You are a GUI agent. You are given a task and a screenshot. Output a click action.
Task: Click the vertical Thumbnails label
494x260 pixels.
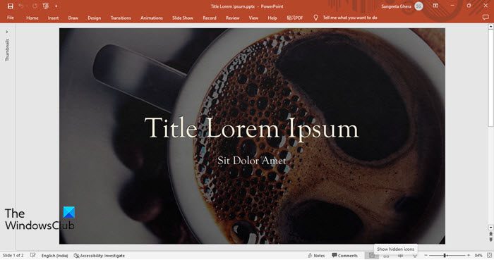(7, 49)
